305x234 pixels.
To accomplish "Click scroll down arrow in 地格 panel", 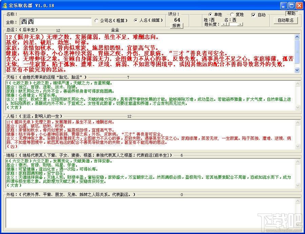I will pos(298,185).
